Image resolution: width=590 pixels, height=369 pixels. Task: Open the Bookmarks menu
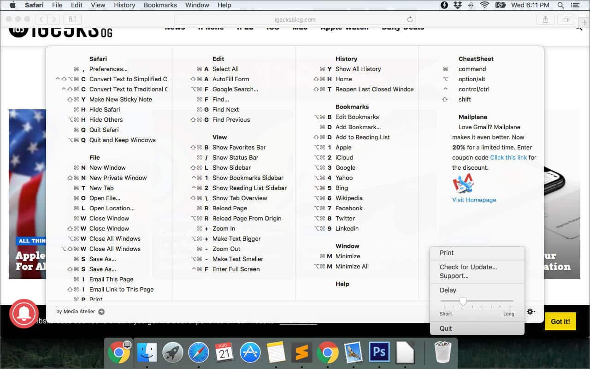click(160, 5)
